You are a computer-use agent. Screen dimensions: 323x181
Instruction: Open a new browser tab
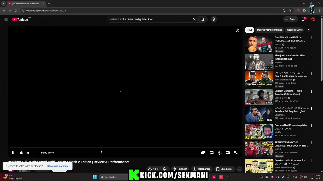49,4
